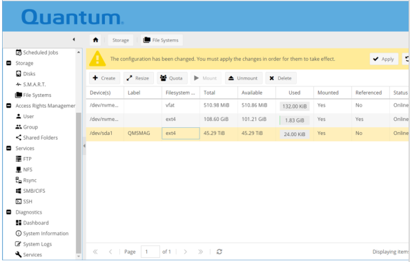Open the Storage breadcrumb

121,40
